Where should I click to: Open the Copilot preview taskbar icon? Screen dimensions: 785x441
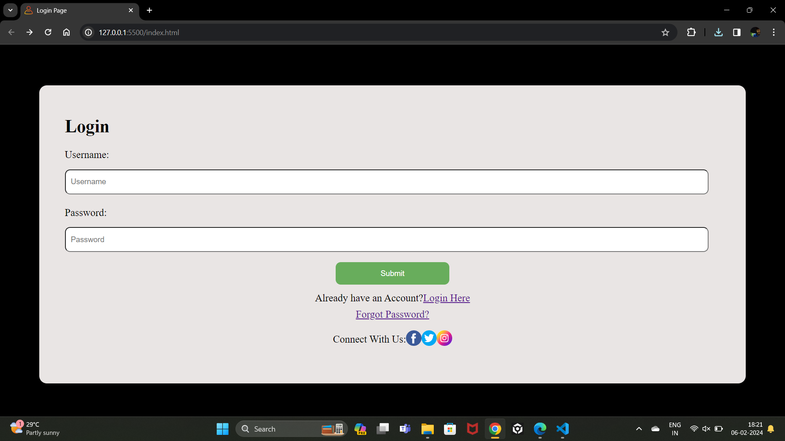point(360,429)
